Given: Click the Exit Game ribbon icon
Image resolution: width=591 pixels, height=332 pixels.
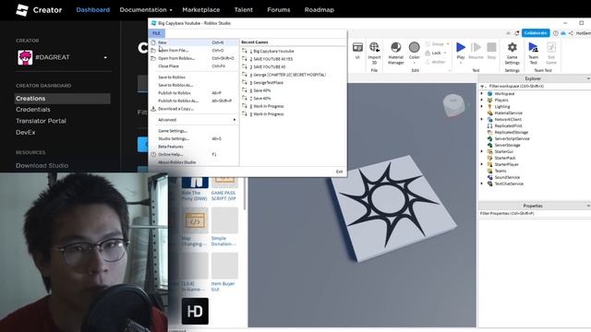Looking at the screenshot, I should [551, 48].
